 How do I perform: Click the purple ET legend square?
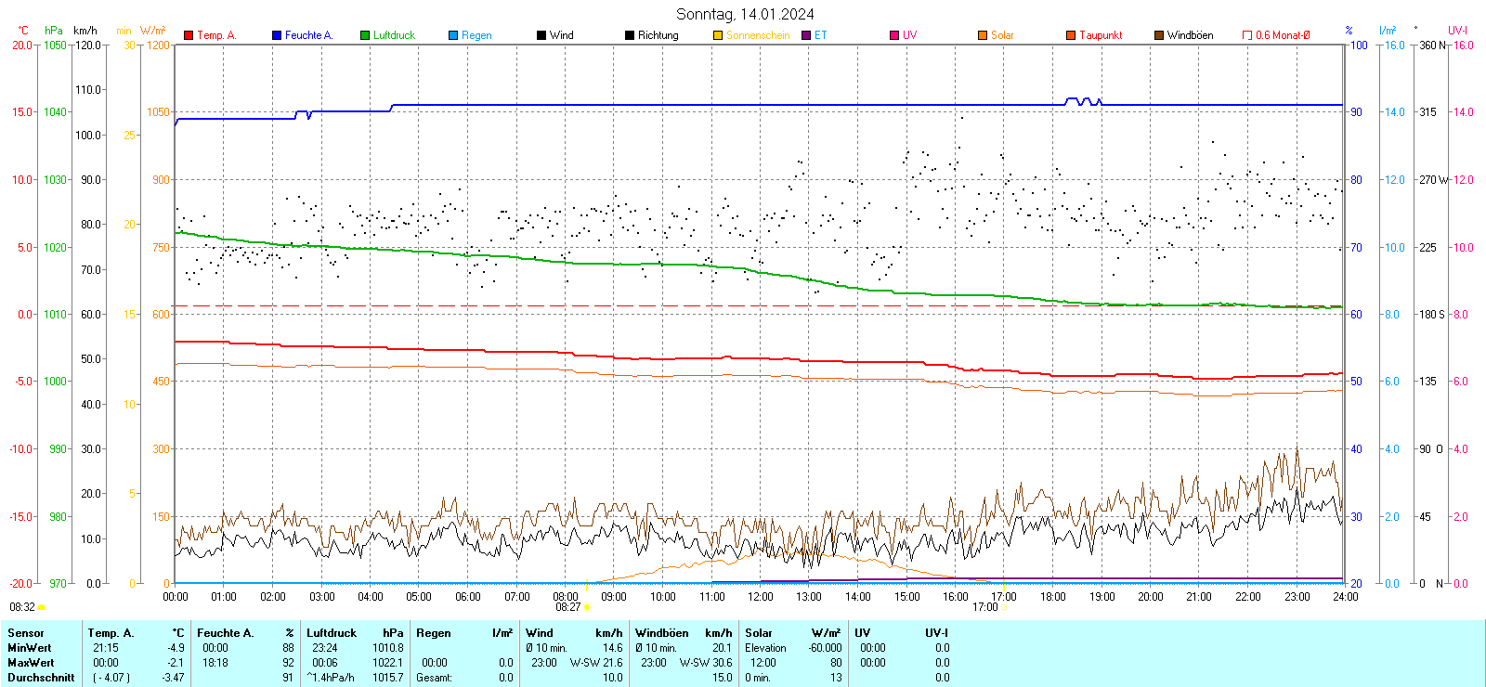[806, 35]
